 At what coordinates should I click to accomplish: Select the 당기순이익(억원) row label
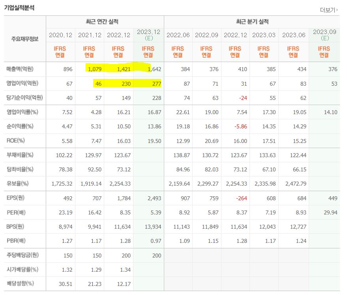[x=24, y=98]
